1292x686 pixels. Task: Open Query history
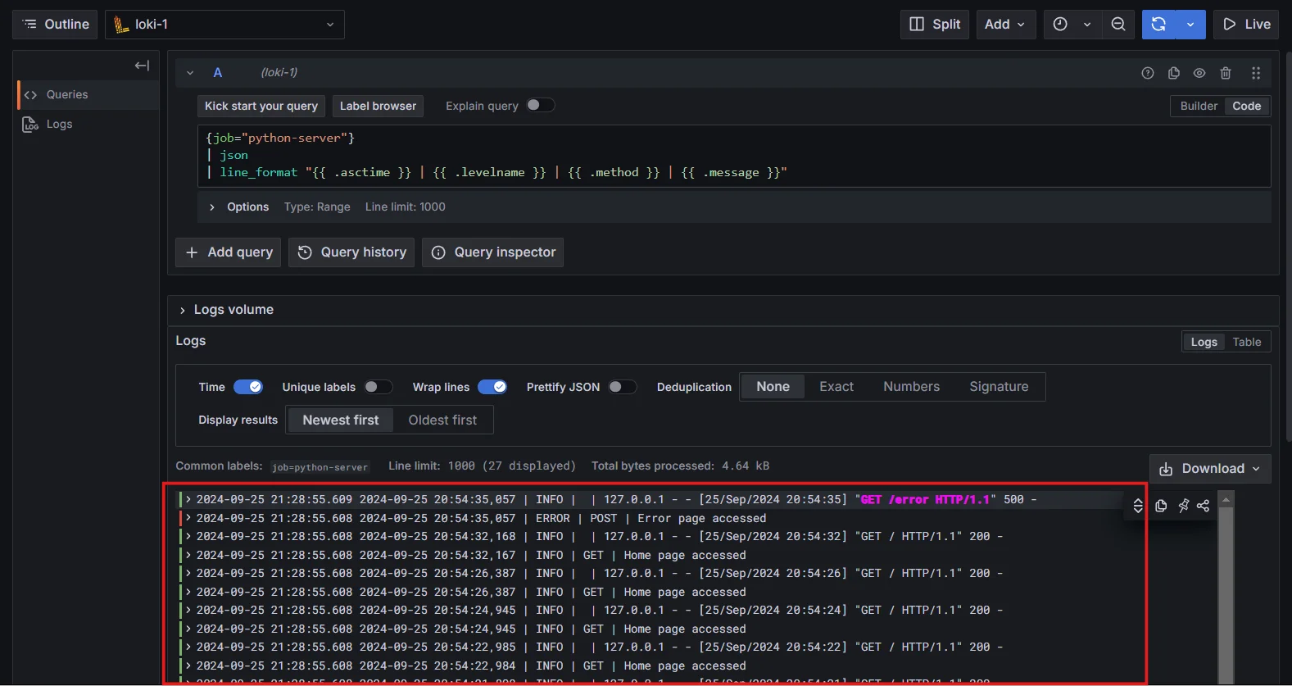351,252
